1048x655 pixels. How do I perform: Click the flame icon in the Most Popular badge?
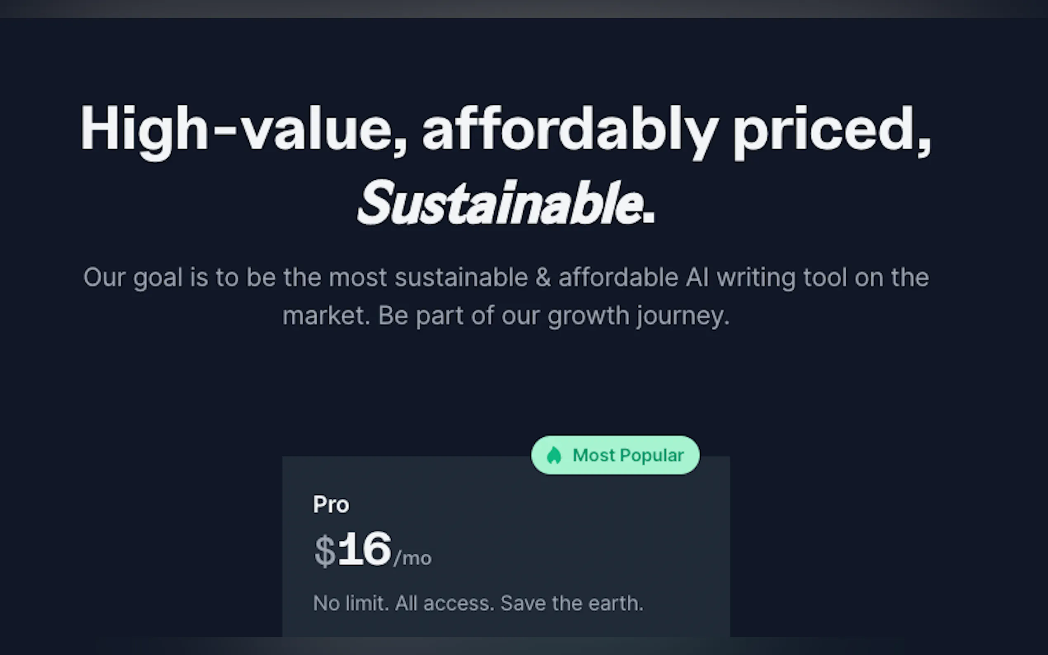[554, 455]
